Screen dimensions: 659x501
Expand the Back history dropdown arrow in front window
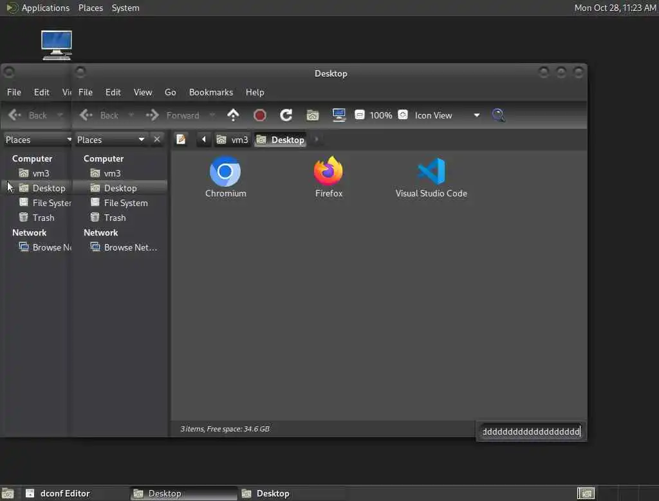(x=131, y=115)
